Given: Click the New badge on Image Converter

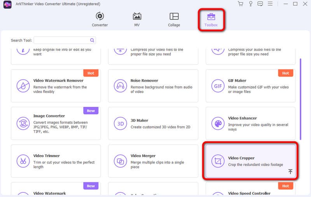Looking at the screenshot, I should pos(91,111).
